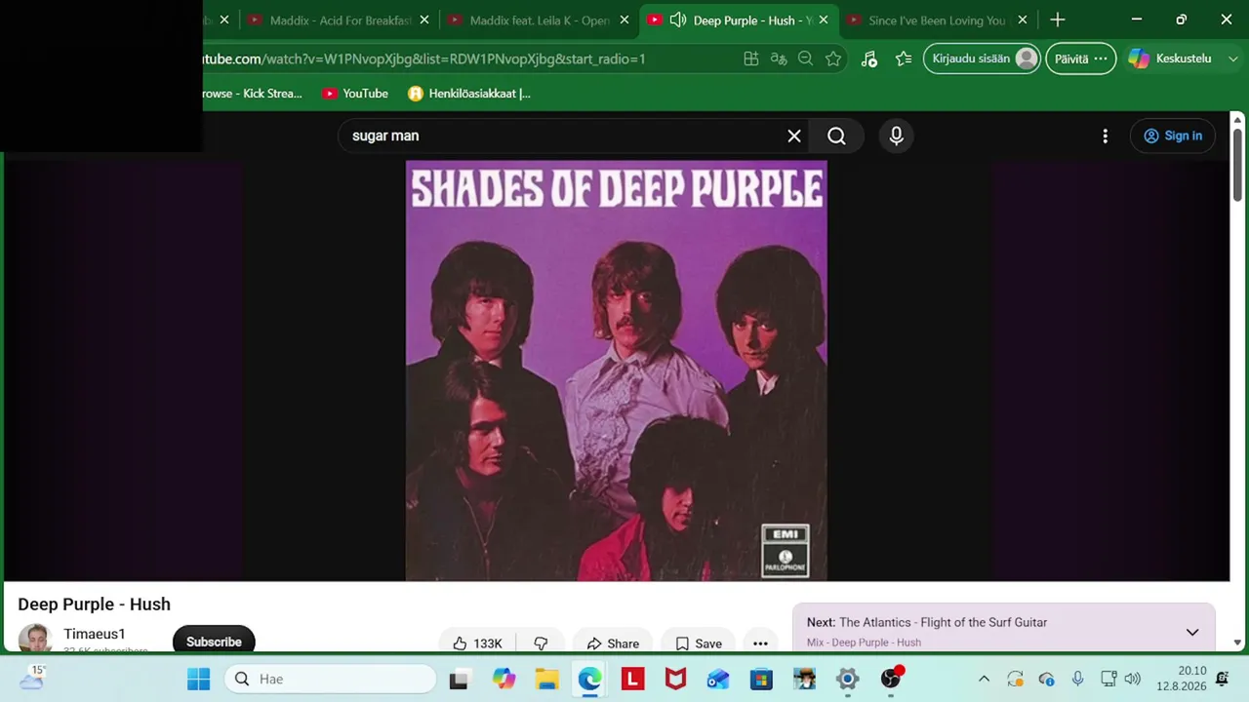Screen dimensions: 1249x702
Task: Click the Shades of Deep Purple video player
Action: point(617,370)
